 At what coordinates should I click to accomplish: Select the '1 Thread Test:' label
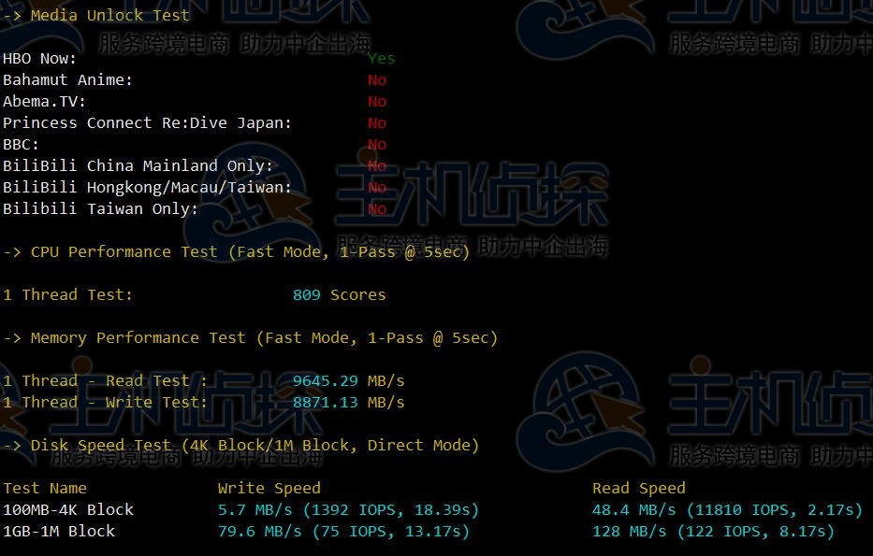(x=68, y=294)
